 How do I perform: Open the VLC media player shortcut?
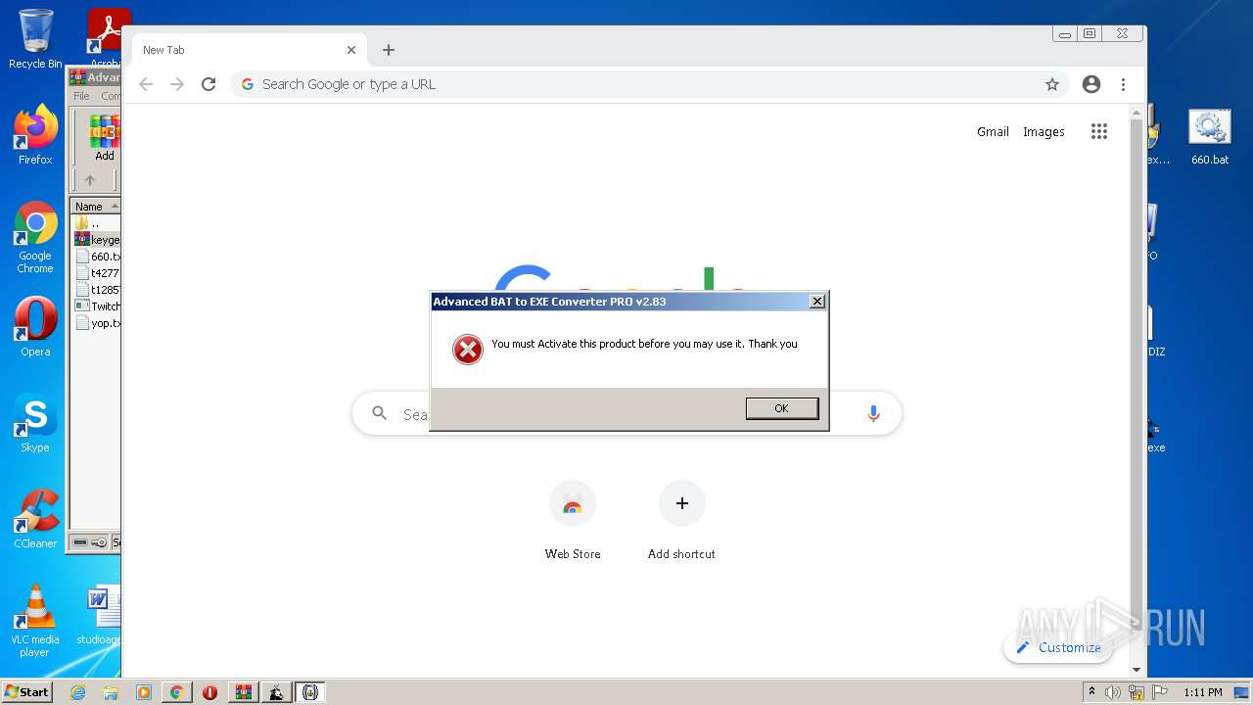point(35,621)
